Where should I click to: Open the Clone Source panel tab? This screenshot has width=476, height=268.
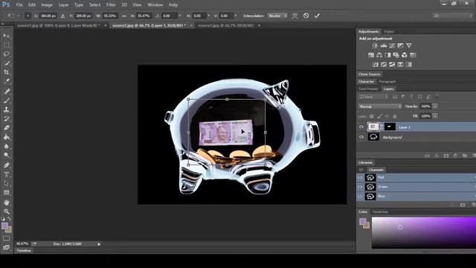[x=369, y=74]
